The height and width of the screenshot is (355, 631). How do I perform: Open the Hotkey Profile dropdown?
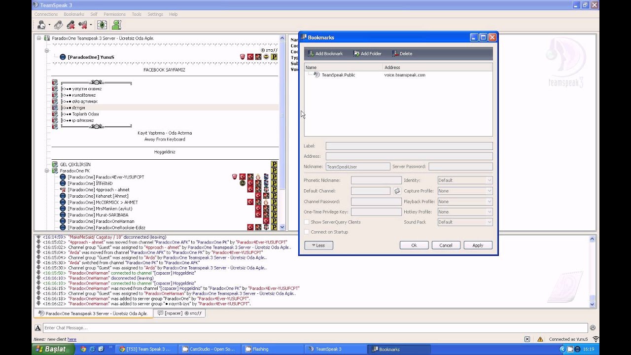tap(465, 212)
